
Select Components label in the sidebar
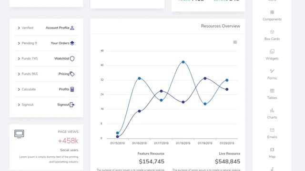coord(272,19)
